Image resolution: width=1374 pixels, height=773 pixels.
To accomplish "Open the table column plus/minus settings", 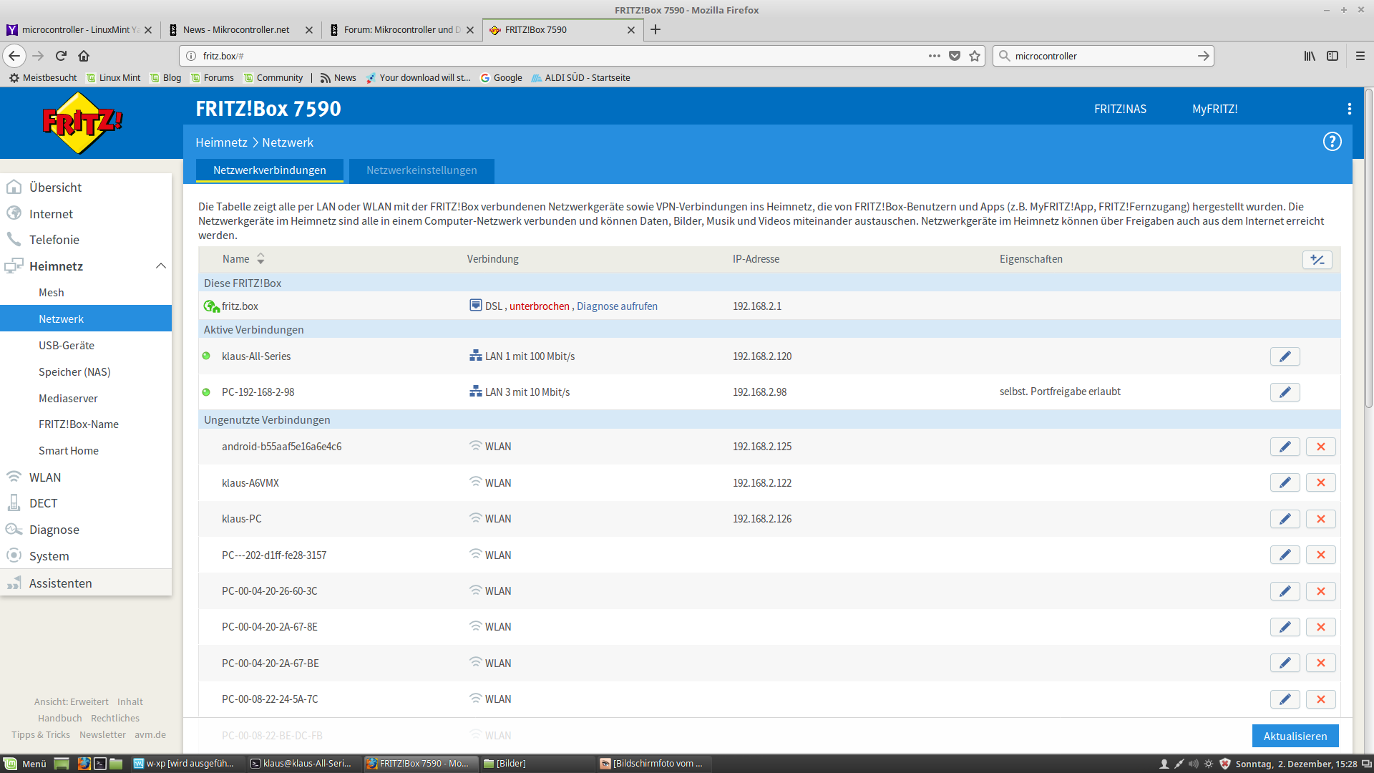I will (x=1317, y=260).
